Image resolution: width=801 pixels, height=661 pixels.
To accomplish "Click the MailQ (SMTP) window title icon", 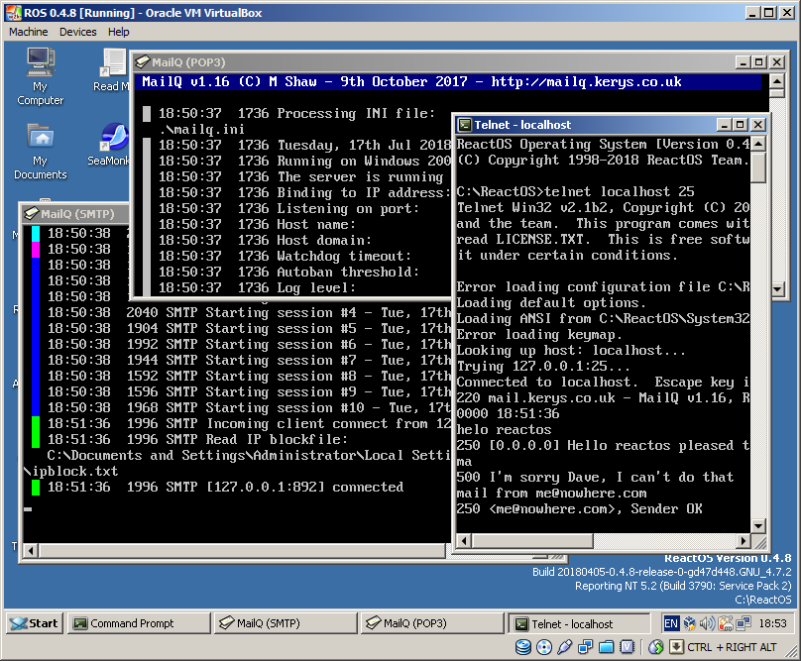I will pyautogui.click(x=31, y=213).
